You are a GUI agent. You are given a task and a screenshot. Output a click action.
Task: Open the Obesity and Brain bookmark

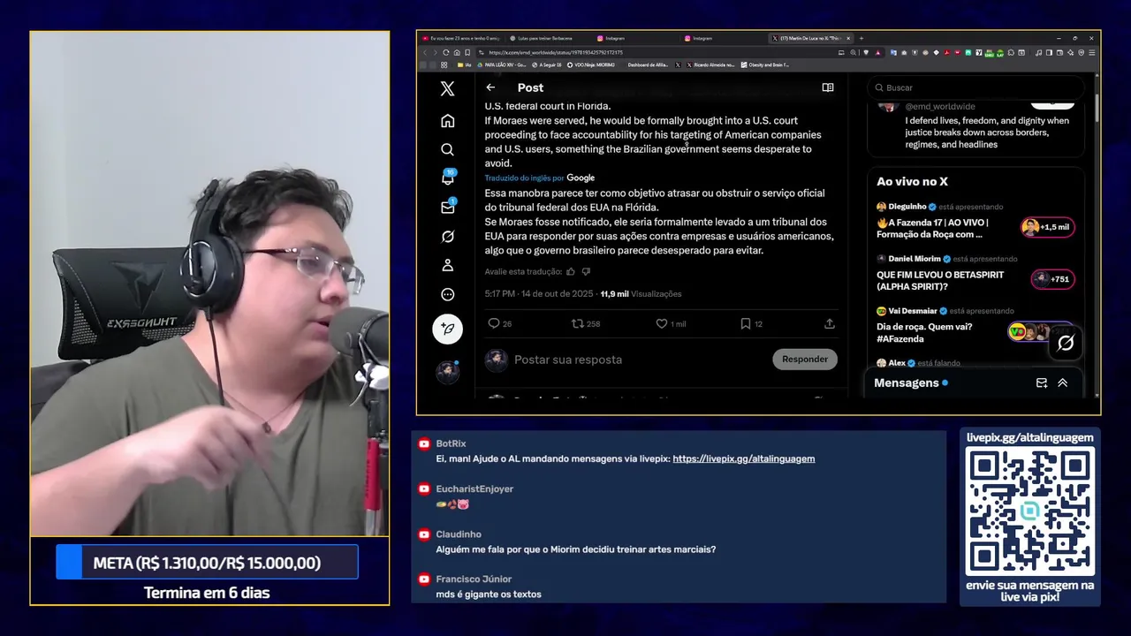coord(765,64)
